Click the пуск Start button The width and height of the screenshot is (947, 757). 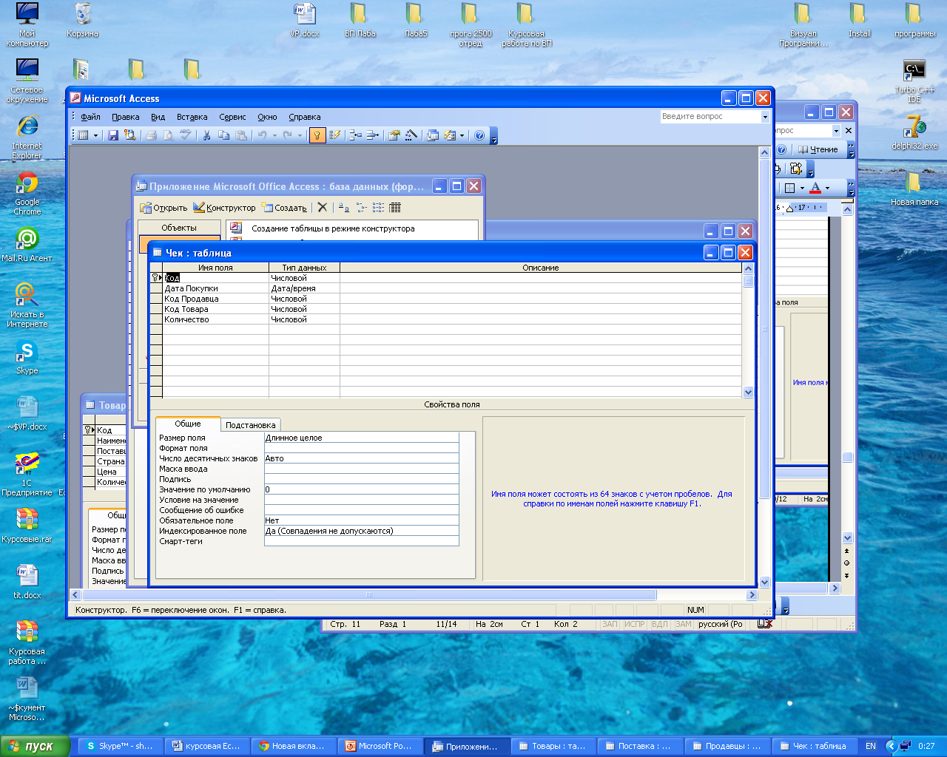pyautogui.click(x=36, y=746)
